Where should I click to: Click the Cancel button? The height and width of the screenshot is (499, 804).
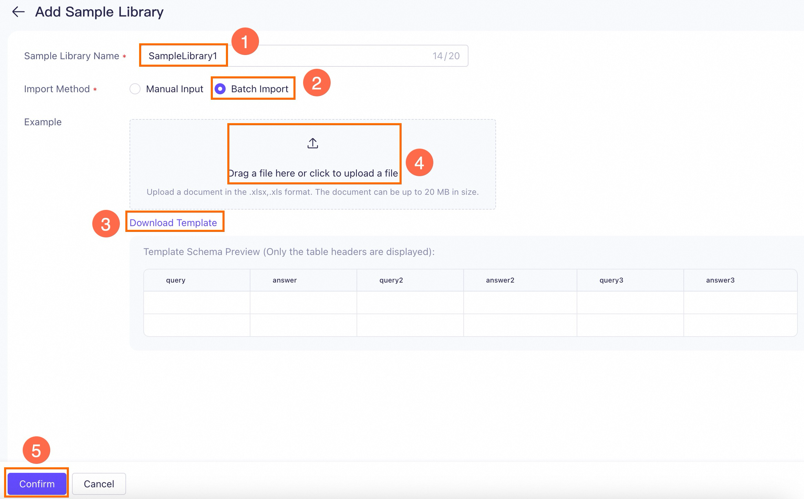[99, 484]
